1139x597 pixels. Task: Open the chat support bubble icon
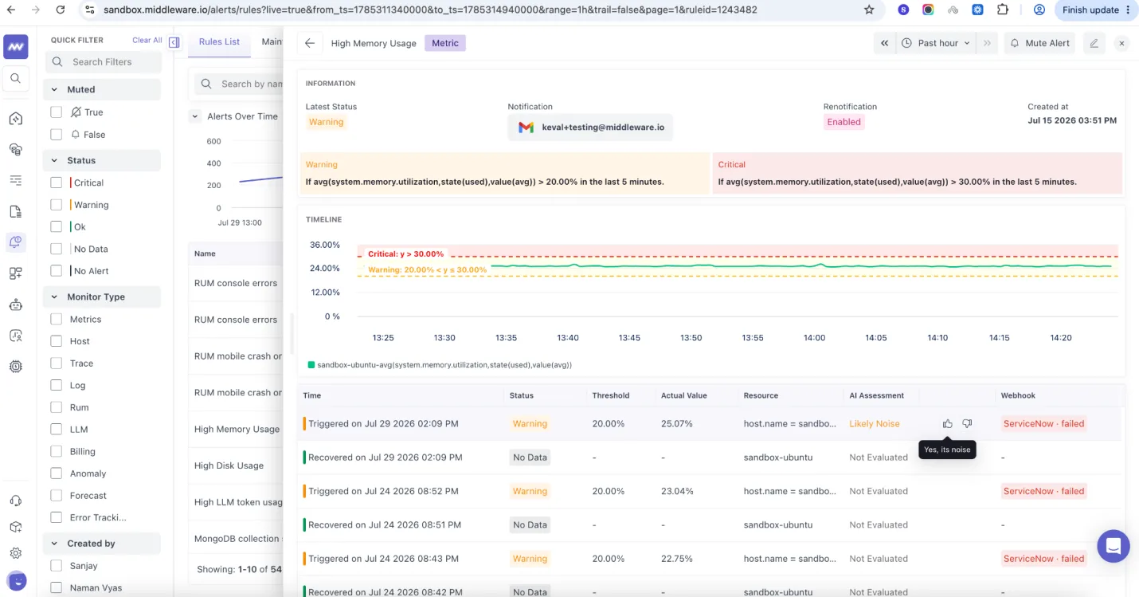[1114, 547]
